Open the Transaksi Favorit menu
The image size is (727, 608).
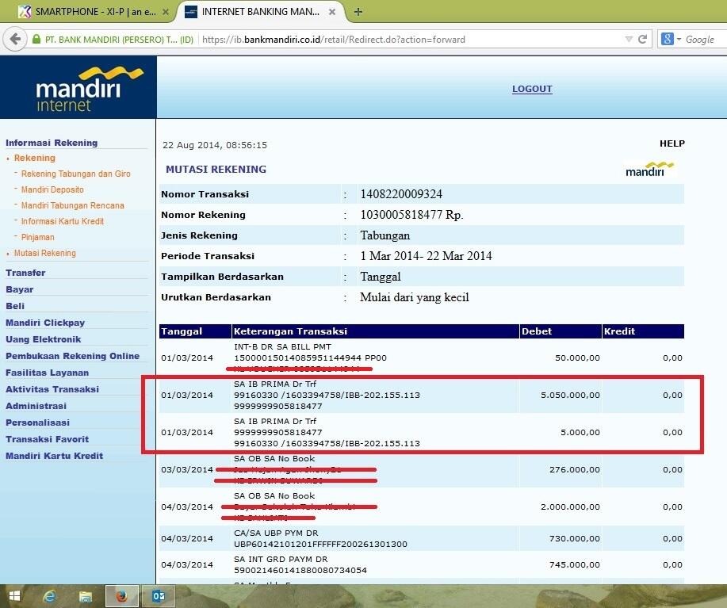[x=47, y=439]
